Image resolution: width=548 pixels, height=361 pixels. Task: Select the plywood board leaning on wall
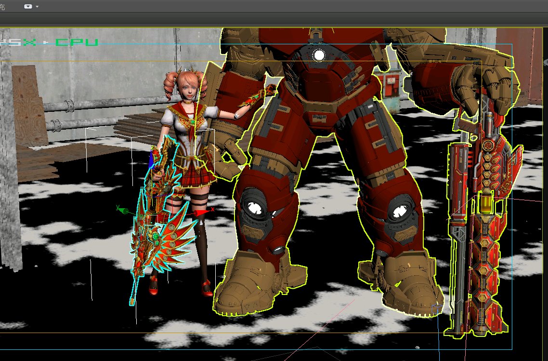pyautogui.click(x=30, y=106)
